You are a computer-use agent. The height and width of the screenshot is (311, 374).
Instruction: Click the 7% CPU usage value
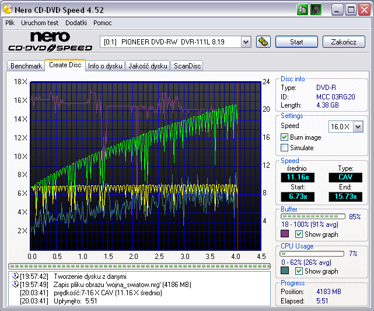point(353,253)
